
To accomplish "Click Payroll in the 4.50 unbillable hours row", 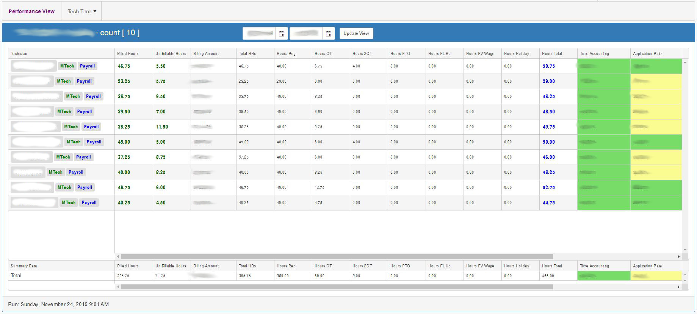I will (89, 203).
